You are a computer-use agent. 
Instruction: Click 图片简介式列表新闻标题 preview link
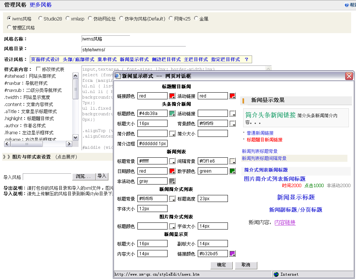pyautogui.click(x=274, y=179)
